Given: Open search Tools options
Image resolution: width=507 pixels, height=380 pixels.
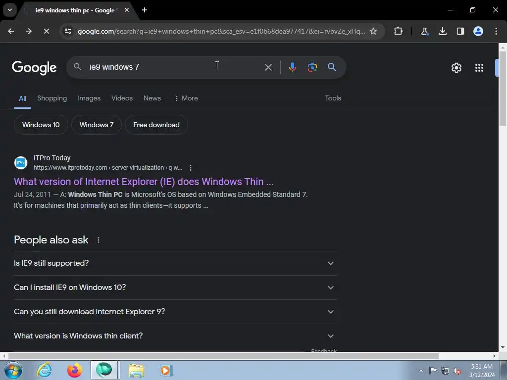Looking at the screenshot, I should click(x=333, y=98).
